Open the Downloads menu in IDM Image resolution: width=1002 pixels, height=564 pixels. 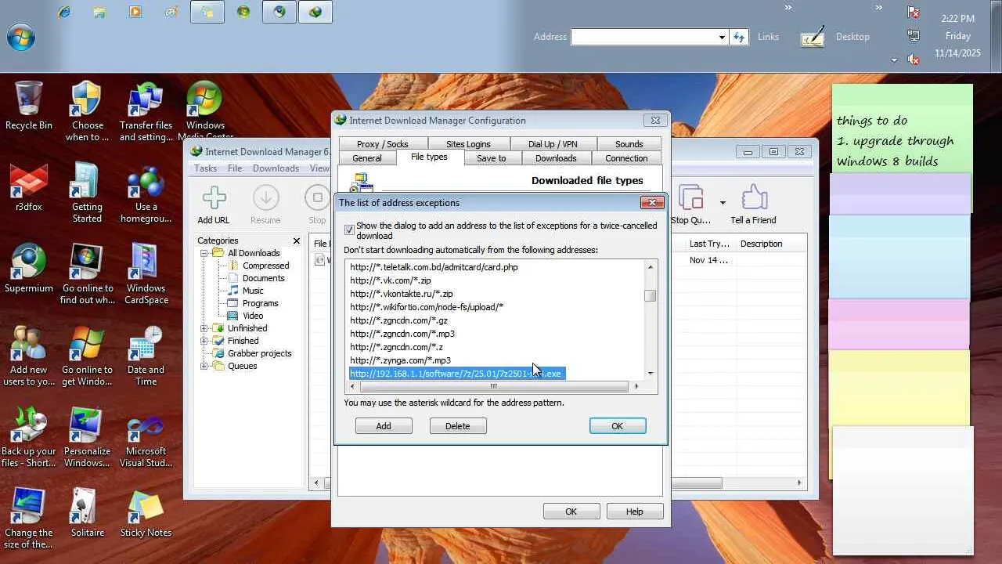coord(276,168)
